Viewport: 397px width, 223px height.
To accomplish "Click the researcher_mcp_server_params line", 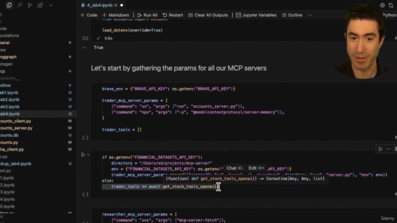I will [x=139, y=214].
